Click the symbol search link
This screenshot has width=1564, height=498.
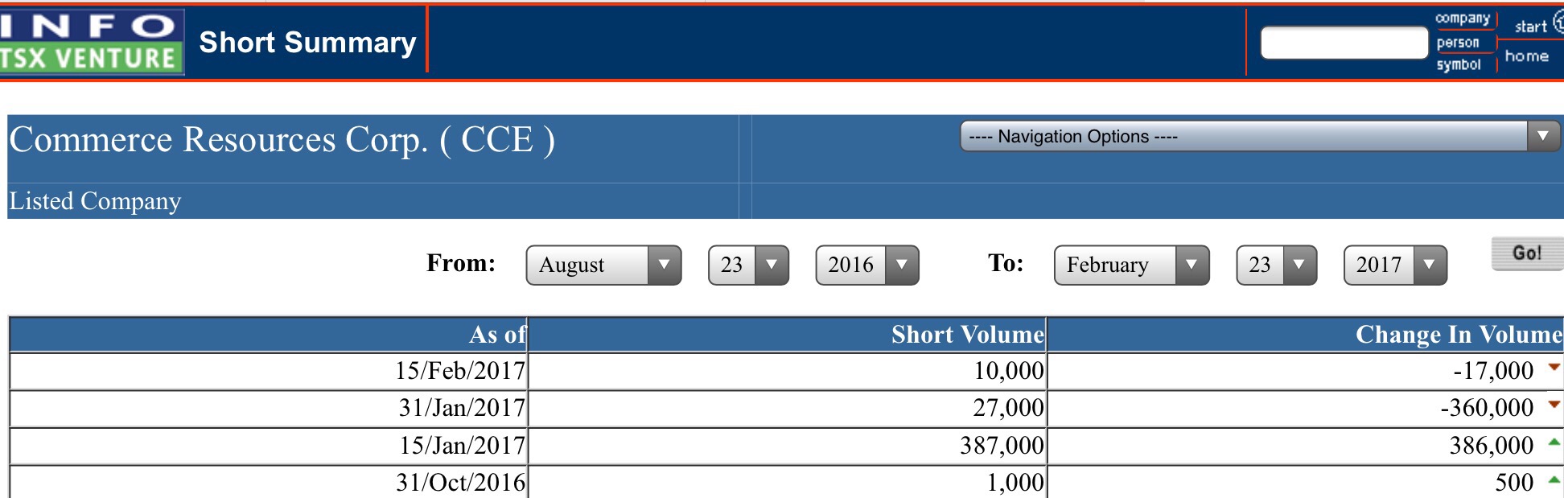point(1459,65)
